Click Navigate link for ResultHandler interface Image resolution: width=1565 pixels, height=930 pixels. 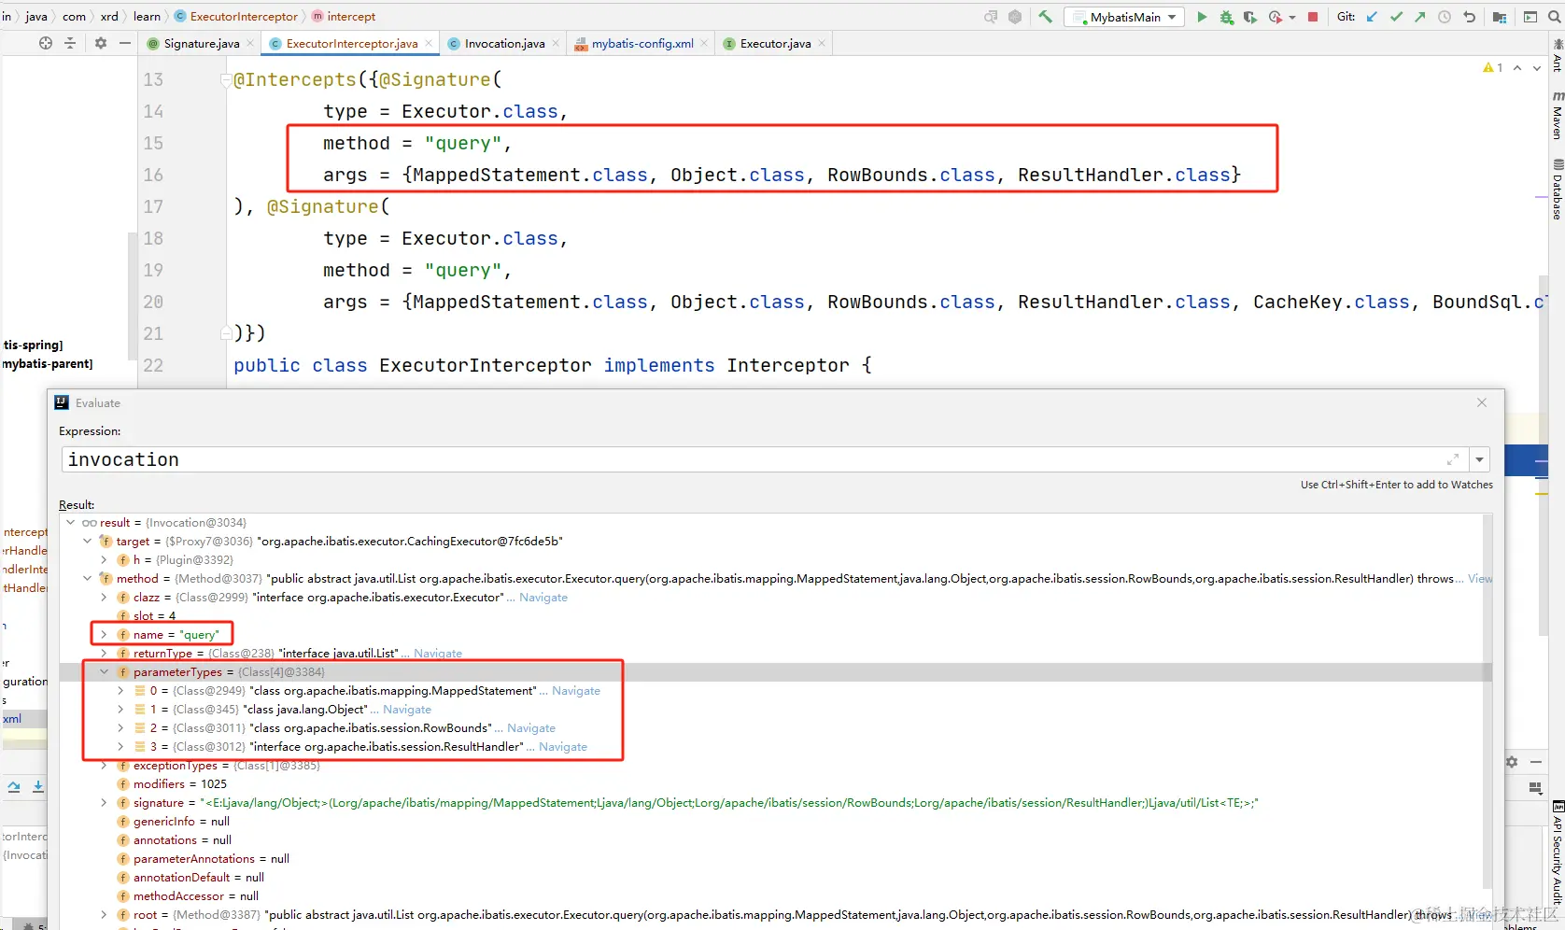coord(563,747)
